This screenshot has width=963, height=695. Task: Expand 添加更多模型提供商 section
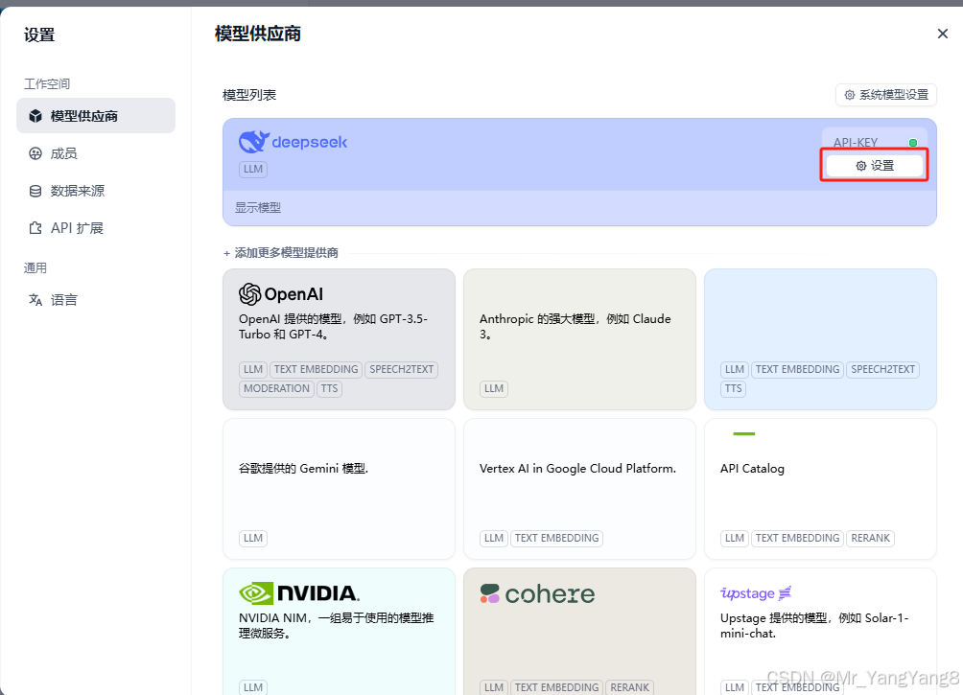tap(281, 253)
